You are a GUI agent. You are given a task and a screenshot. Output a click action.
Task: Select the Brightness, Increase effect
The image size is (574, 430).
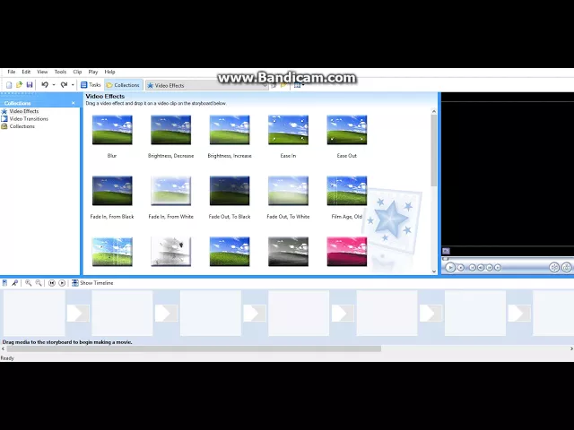click(230, 130)
